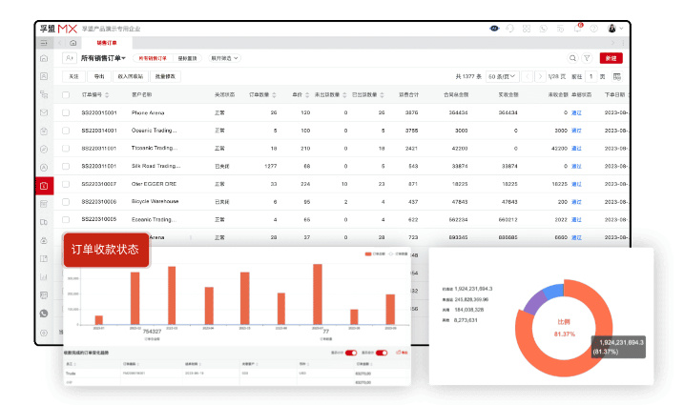Click the red 新建 button
This screenshot has width=684, height=405.
611,58
